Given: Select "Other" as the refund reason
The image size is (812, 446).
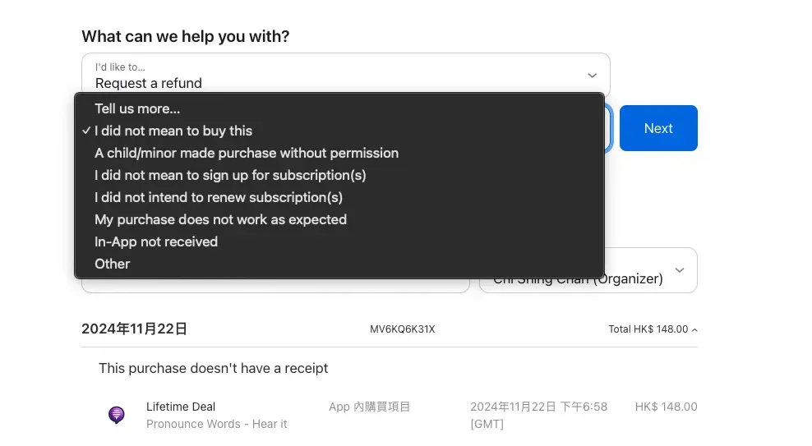Looking at the screenshot, I should (x=113, y=264).
